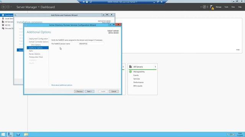Click the pin icon on remote connection bar

(x=84, y=2)
